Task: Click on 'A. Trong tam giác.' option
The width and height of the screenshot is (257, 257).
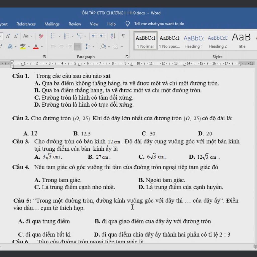Action: click(x=58, y=180)
